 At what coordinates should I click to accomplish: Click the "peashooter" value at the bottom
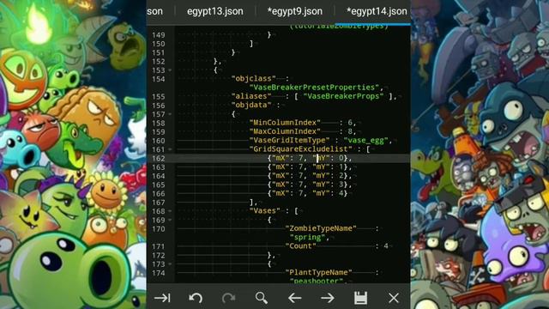point(317,281)
